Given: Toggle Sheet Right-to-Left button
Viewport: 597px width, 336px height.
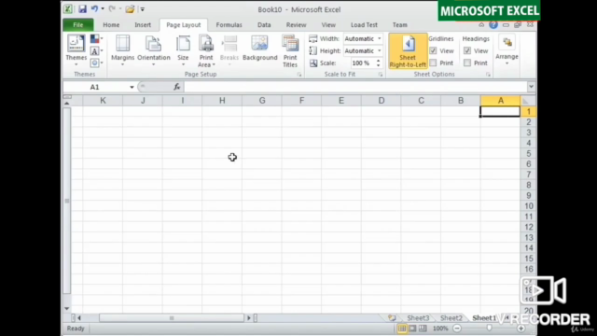Looking at the screenshot, I should [408, 51].
